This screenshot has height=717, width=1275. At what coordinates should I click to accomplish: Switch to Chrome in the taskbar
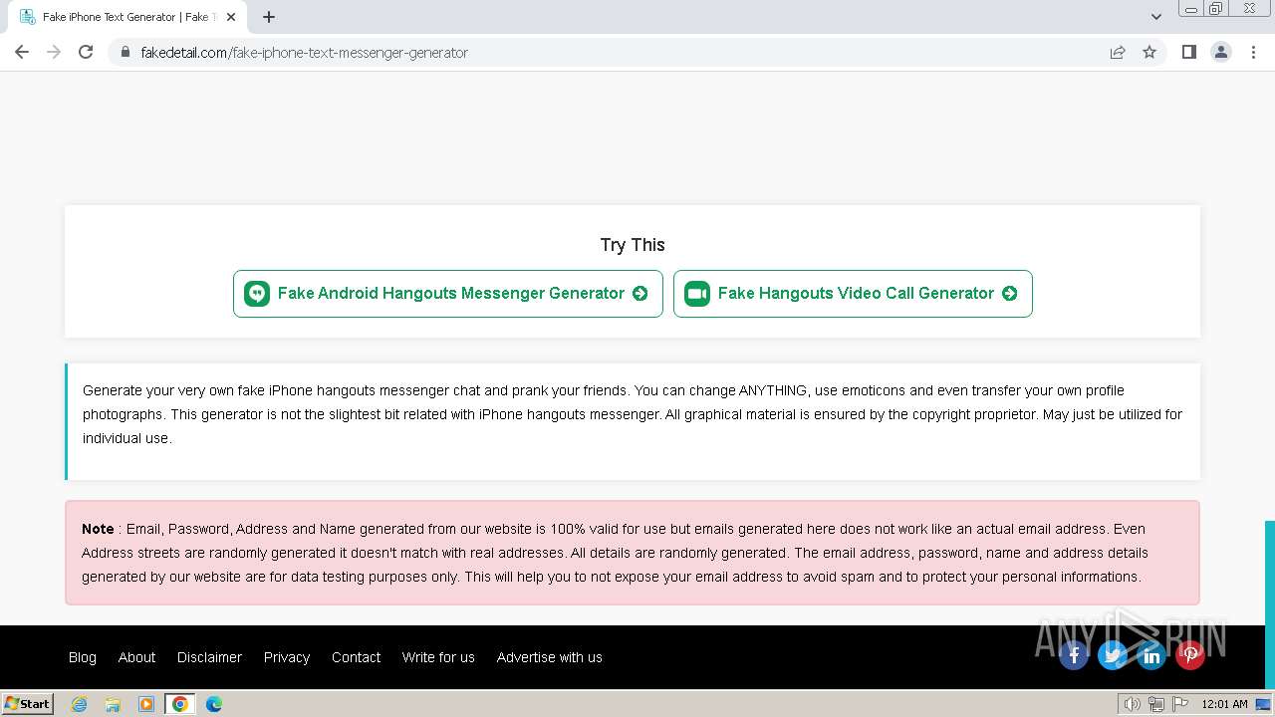click(x=180, y=704)
